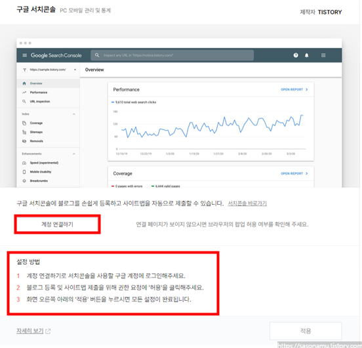The image size is (362, 348).
Task: Click the TISTORY creator label
Action: coord(330,12)
